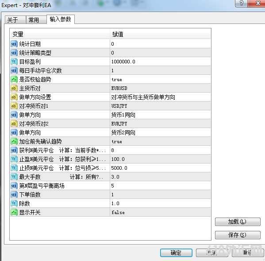The image size is (265, 261).
Task: Select the boolean icon beside 是否校验趋势
Action: click(x=14, y=79)
